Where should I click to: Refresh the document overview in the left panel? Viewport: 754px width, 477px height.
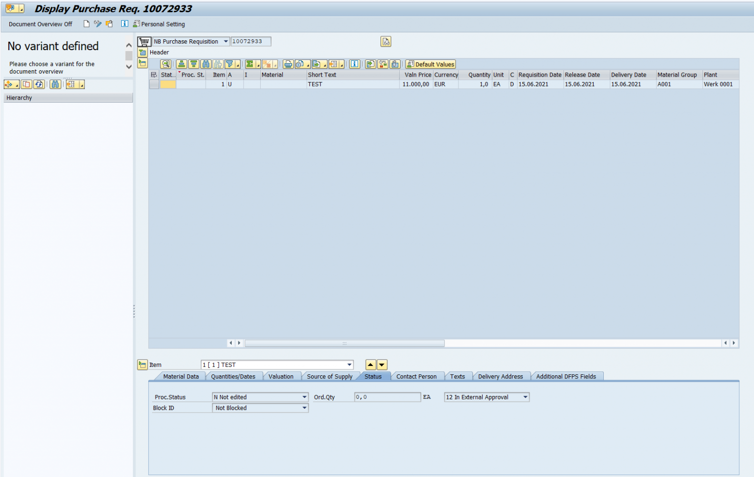pos(38,84)
